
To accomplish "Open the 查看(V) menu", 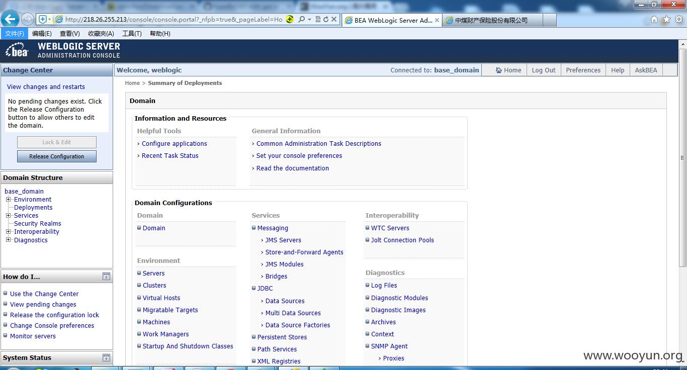I will (69, 34).
